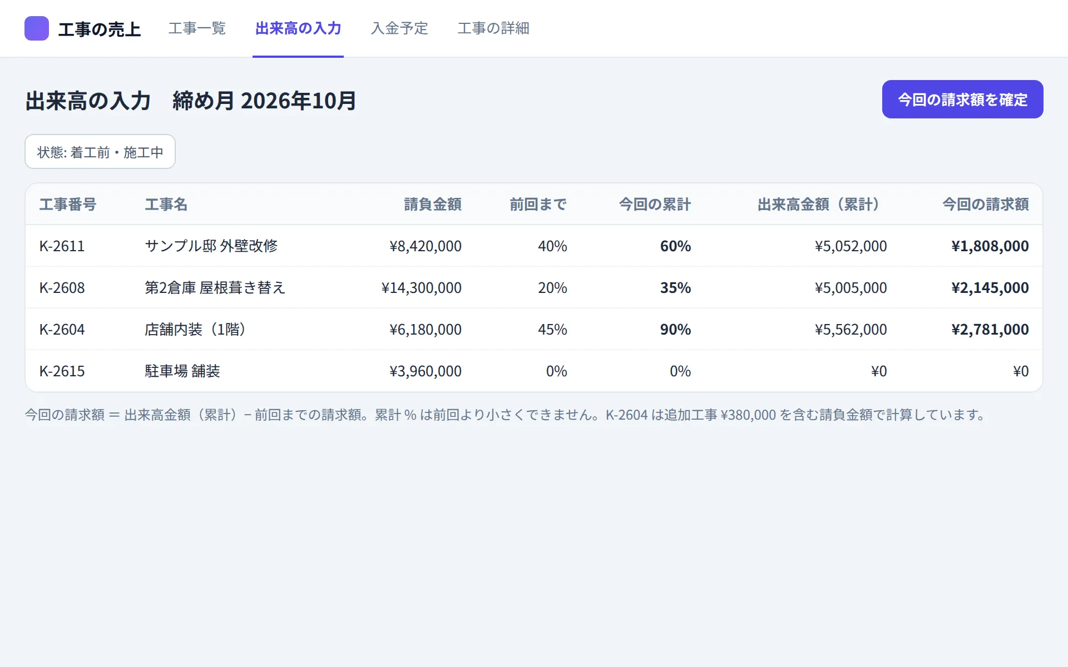The width and height of the screenshot is (1068, 667).
Task: Click the page heading 締め月 2026年10月
Action: (264, 101)
